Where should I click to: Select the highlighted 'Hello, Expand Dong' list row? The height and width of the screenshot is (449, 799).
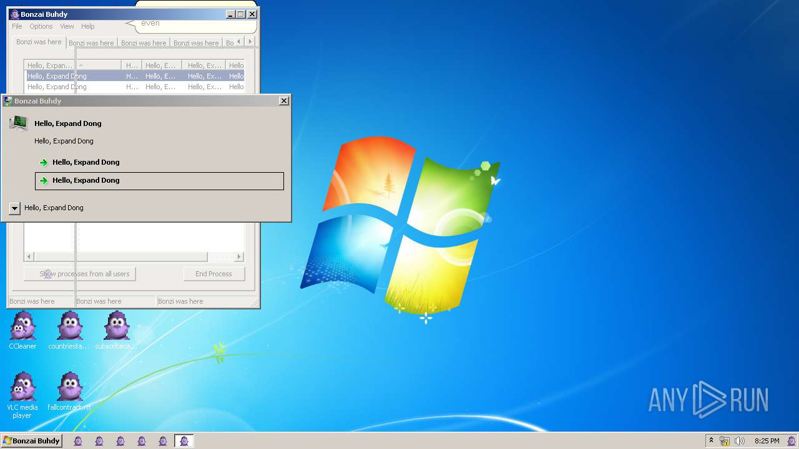[x=135, y=76]
